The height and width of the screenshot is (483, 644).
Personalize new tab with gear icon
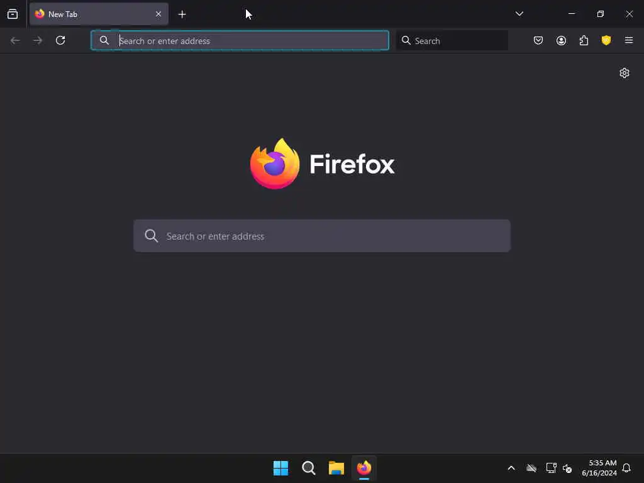click(625, 73)
